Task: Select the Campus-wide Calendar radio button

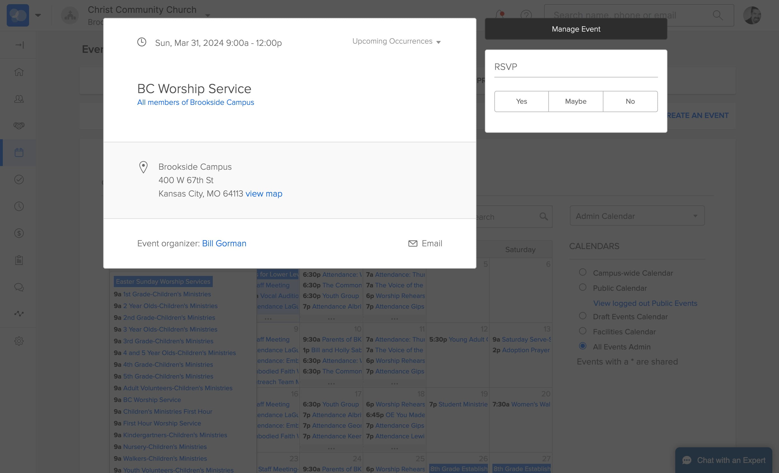Action: (583, 272)
